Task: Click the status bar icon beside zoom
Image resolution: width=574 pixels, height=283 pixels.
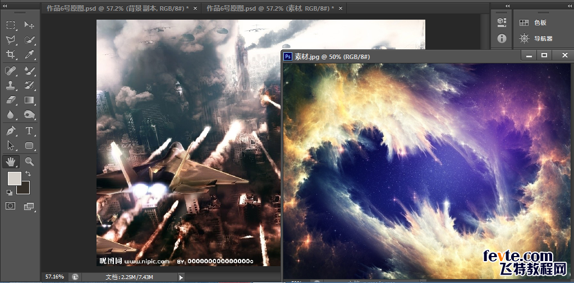Action: [x=75, y=277]
